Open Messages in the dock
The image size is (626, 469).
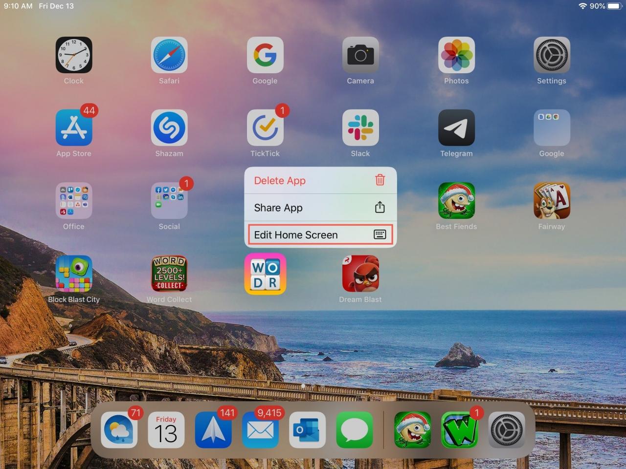click(x=354, y=430)
